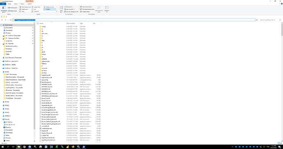This screenshot has width=283, height=149.
Task: Open Recent locations dropdown arrow
Action: pyautogui.click(x=8, y=20)
